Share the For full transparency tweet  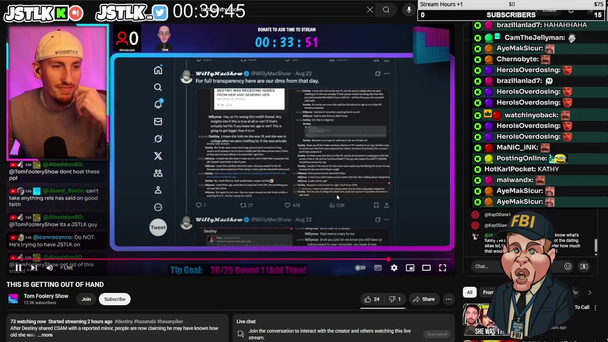click(387, 205)
